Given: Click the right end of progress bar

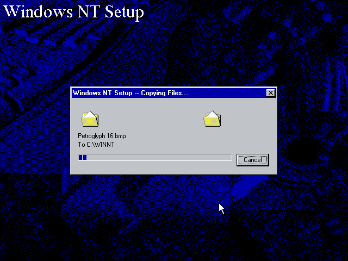Looking at the screenshot, I should point(228,158).
